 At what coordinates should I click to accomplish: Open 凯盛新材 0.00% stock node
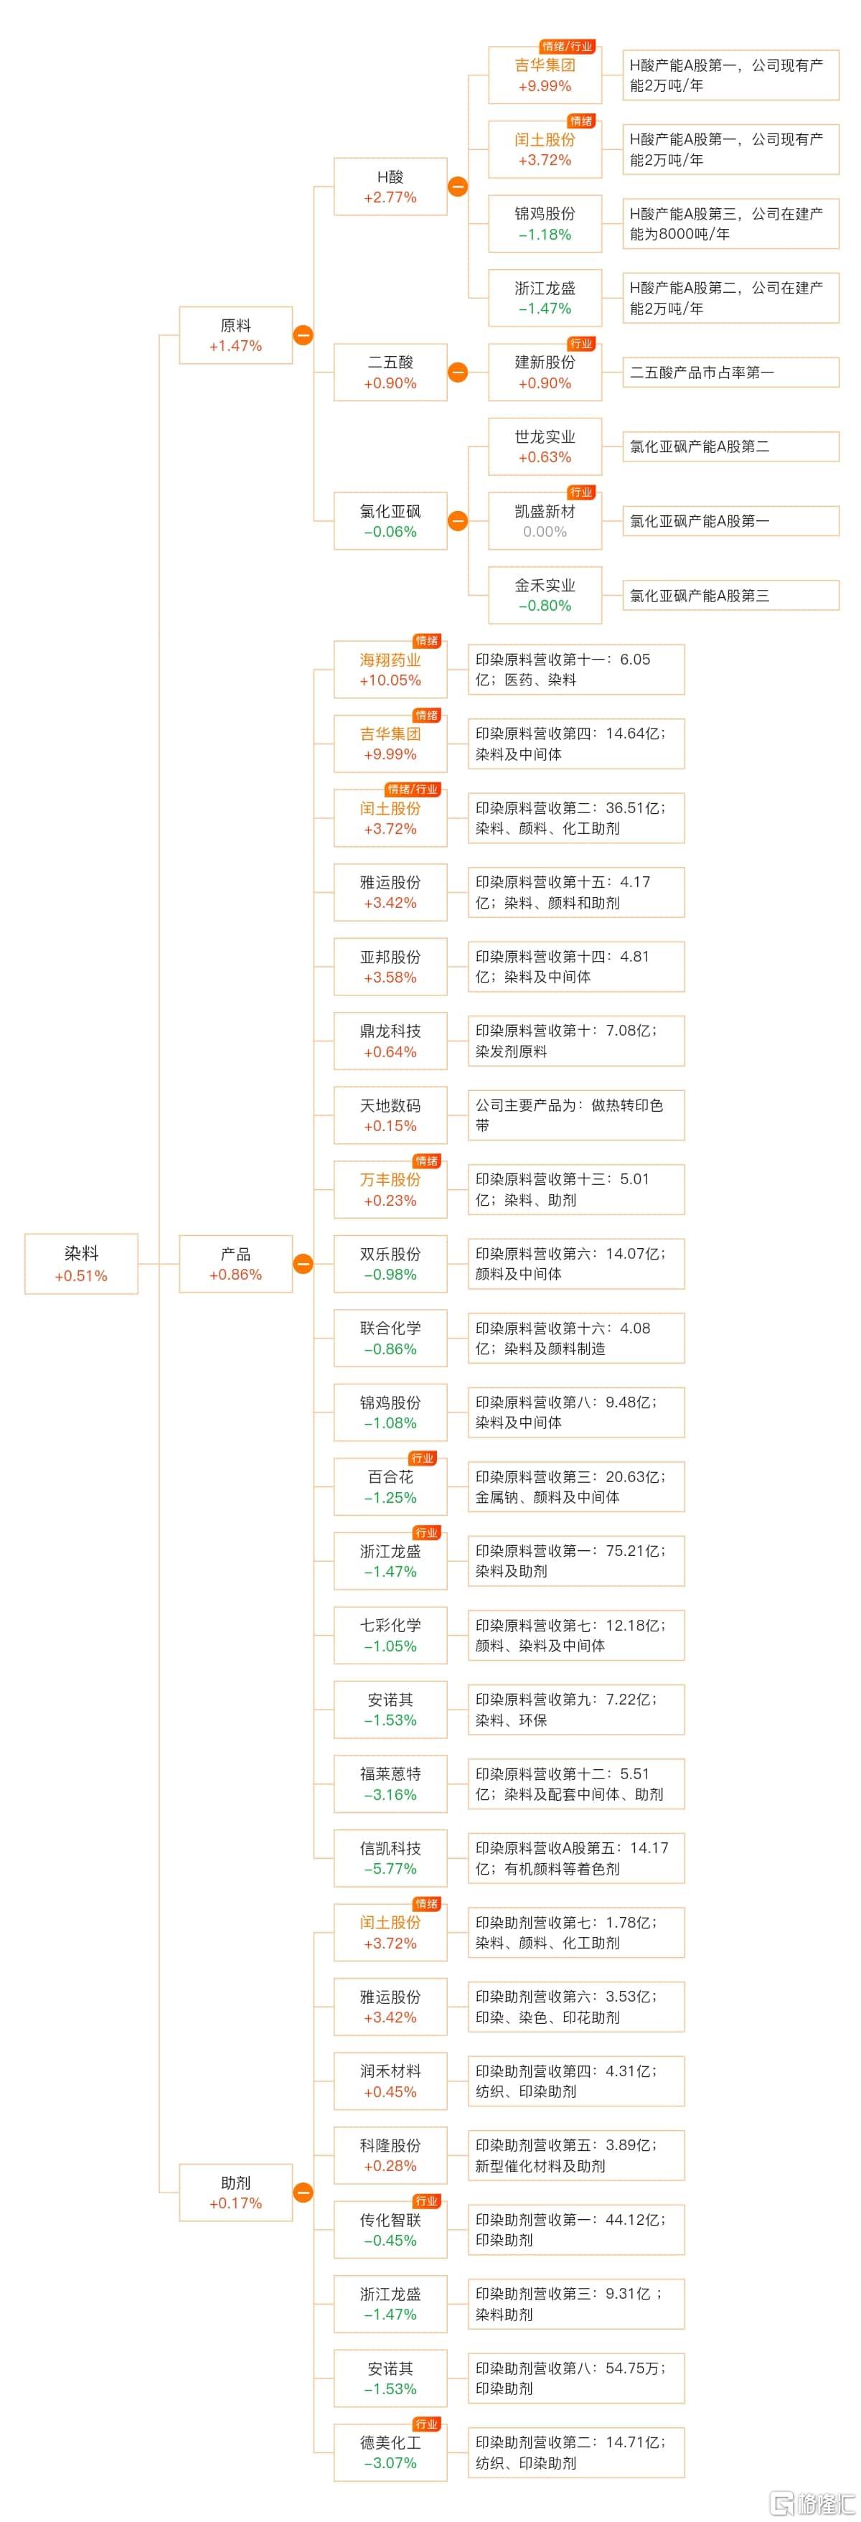pyautogui.click(x=545, y=521)
